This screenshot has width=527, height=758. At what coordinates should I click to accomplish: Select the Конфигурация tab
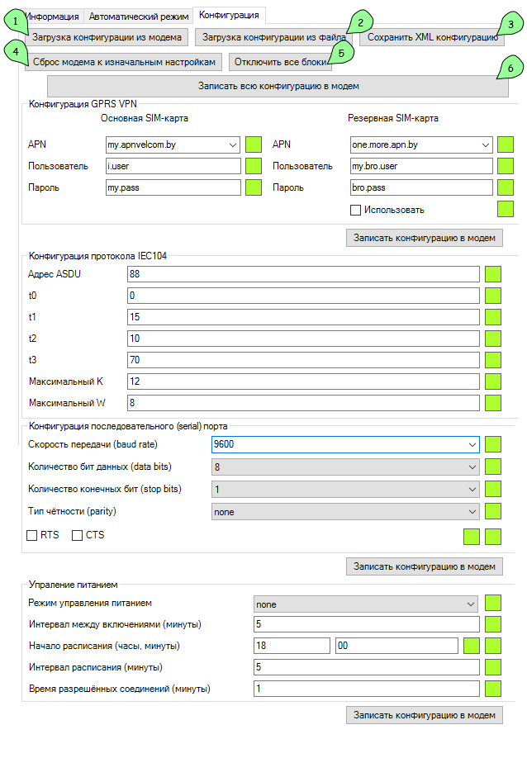pos(229,15)
